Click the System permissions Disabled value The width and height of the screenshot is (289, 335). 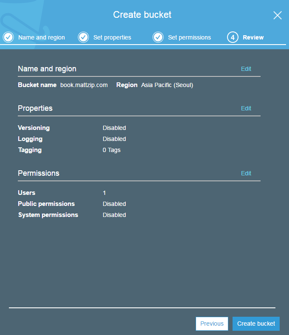[x=114, y=215]
